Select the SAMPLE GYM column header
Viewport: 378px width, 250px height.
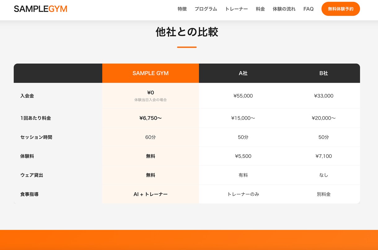tap(151, 73)
